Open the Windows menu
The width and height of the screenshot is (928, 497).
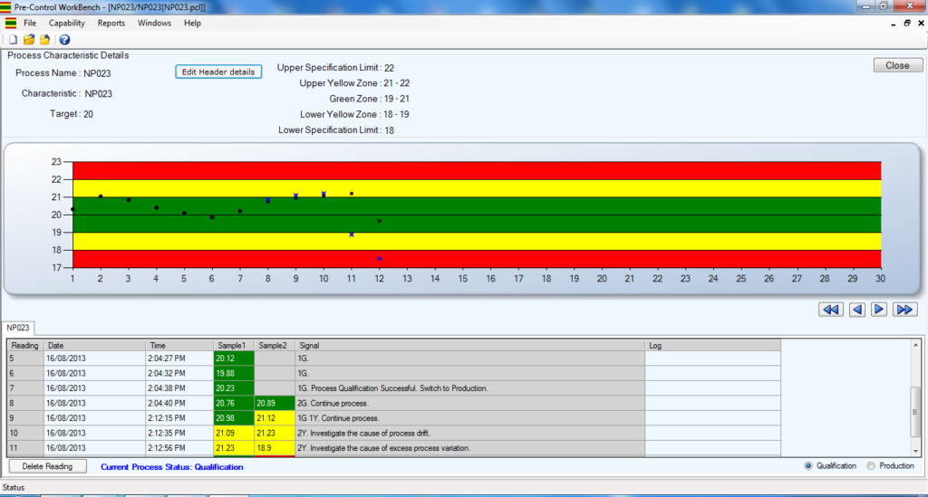click(x=154, y=23)
